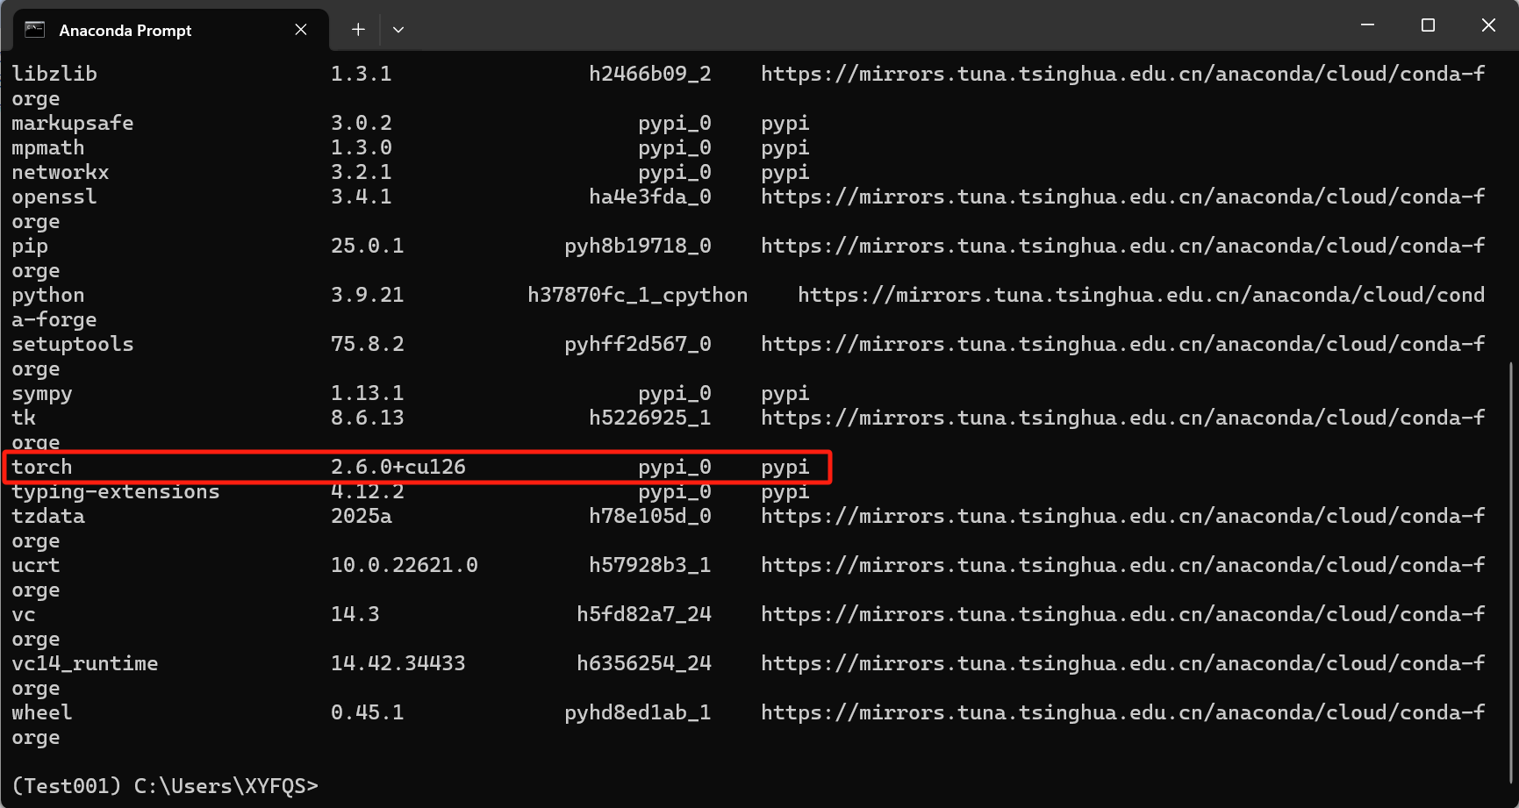
Task: Click the vc build h5fd82a7_24
Action: pyautogui.click(x=644, y=614)
